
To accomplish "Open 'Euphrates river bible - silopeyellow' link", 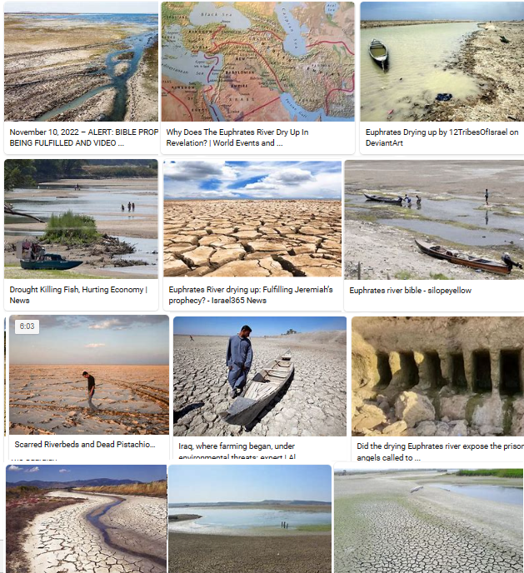I will pos(411,290).
